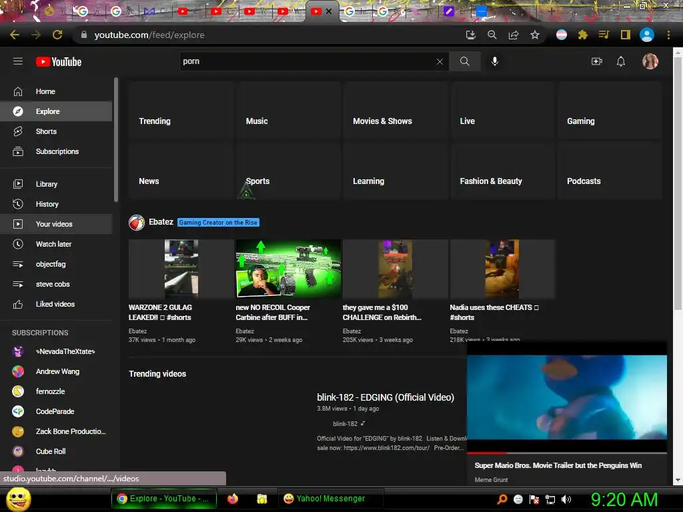Seek using the miniplayer progress bar
The image size is (683, 512).
coord(567,453)
